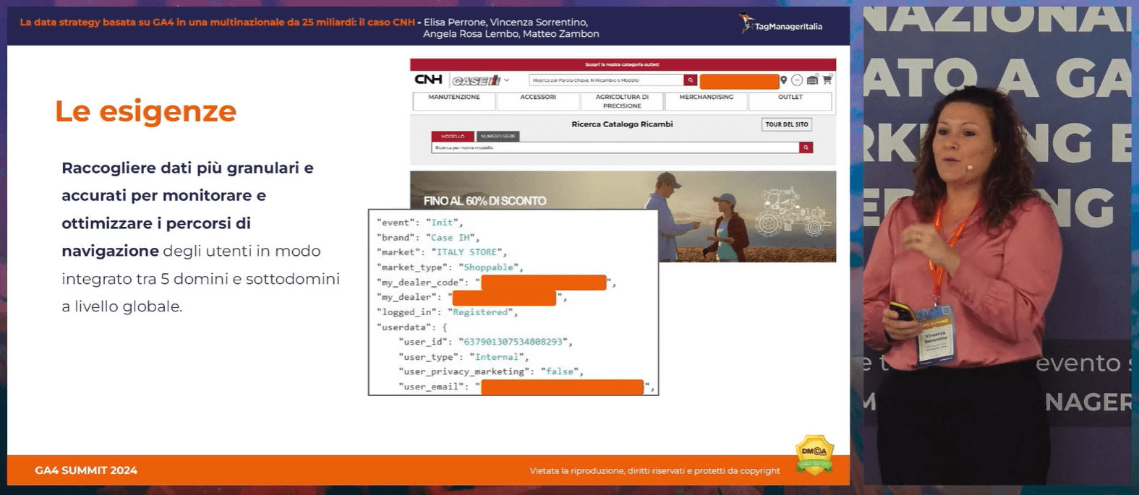Click the talk title in the header
This screenshot has height=495, width=1139.
pos(217,22)
